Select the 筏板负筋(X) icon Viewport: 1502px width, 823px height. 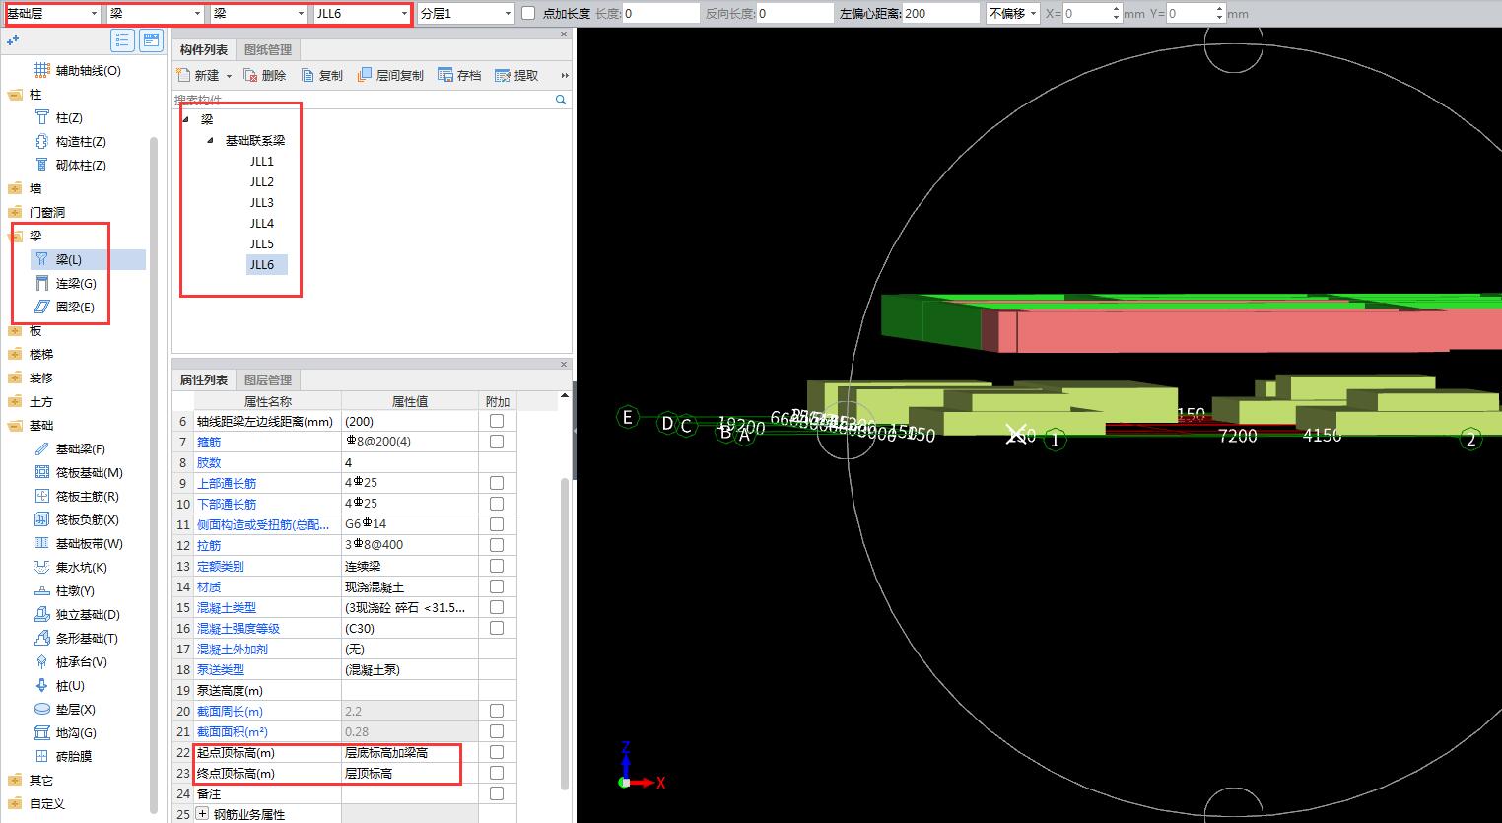[x=41, y=519]
